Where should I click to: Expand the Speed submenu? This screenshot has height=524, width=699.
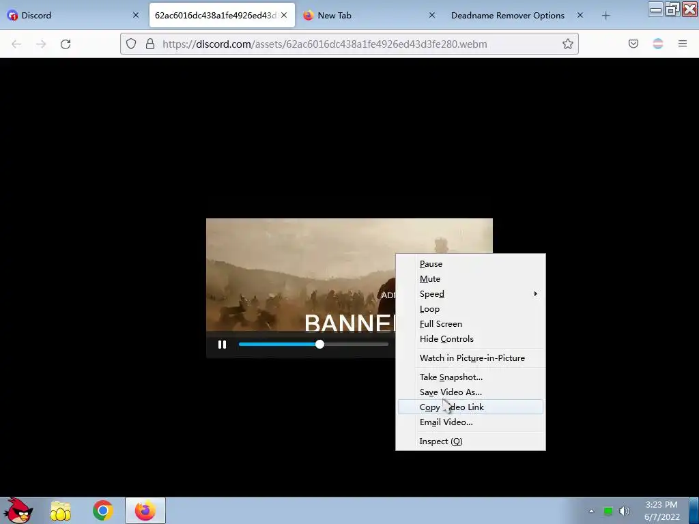point(470,294)
